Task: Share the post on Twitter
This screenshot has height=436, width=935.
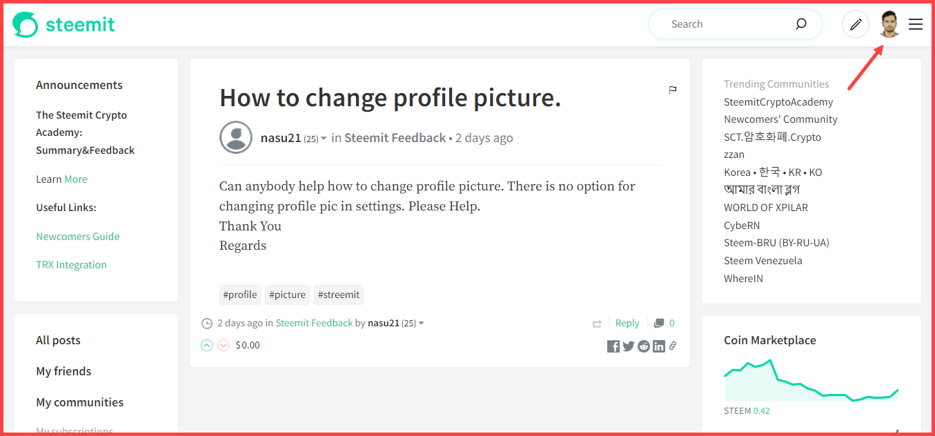Action: [628, 346]
